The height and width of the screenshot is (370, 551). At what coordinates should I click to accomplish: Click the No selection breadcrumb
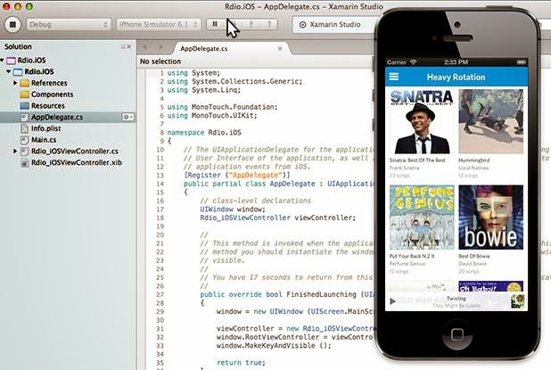pos(160,62)
